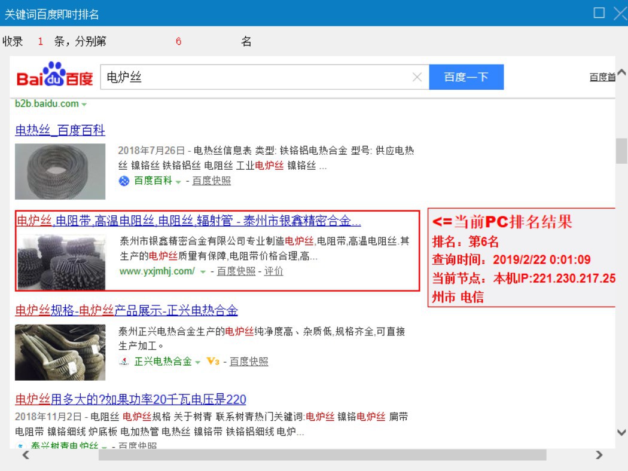628x471 pixels.
Task: Click the 百度百科 source name
Action: [x=153, y=181]
